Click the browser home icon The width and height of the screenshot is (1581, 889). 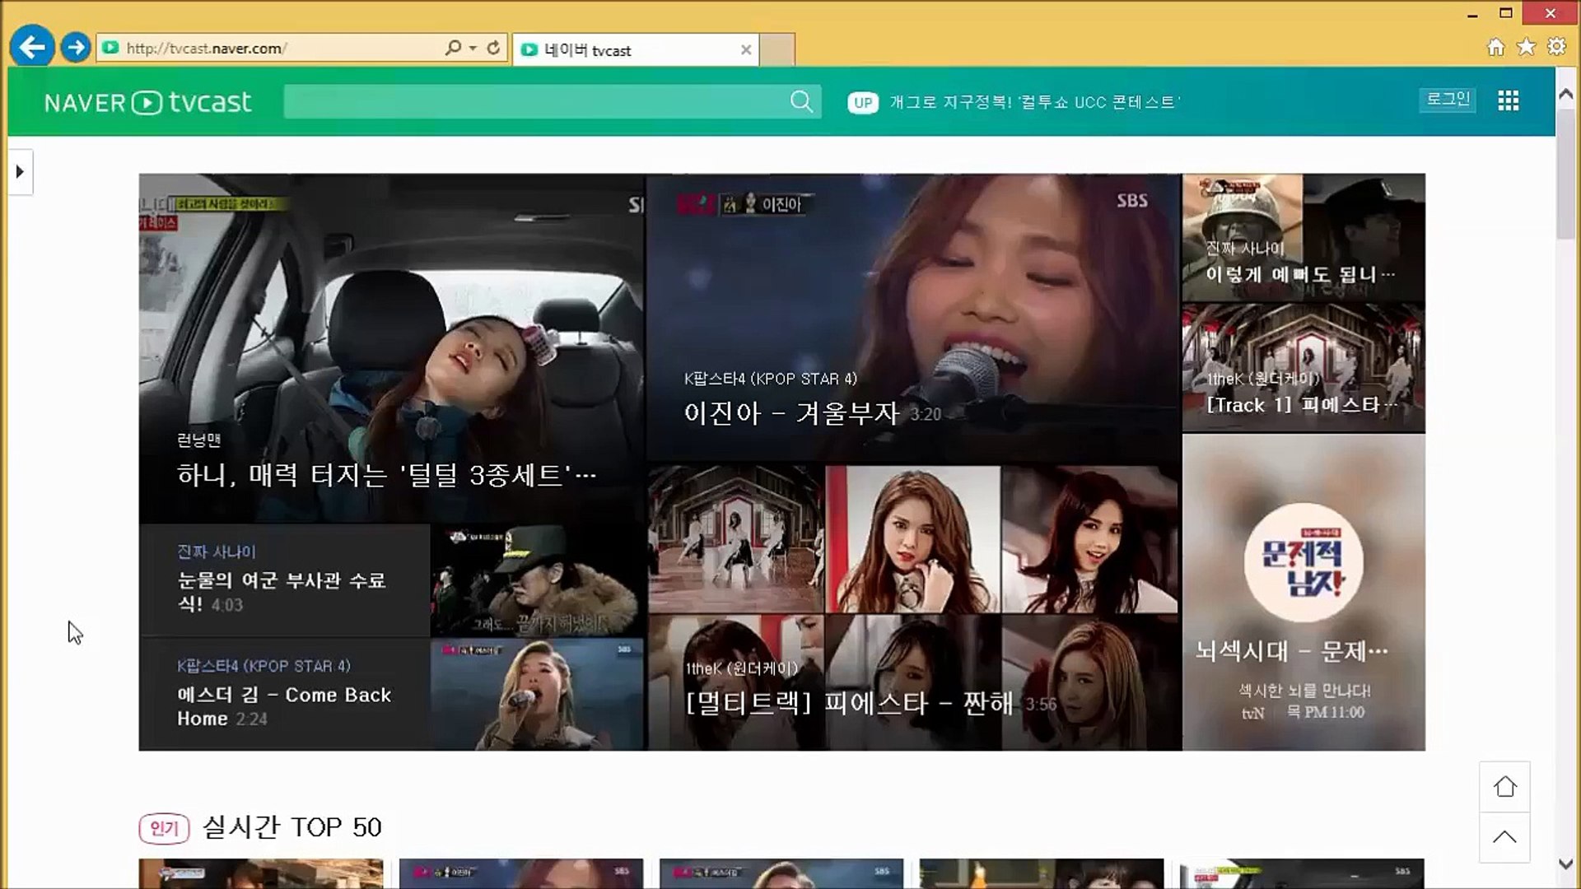pyautogui.click(x=1495, y=47)
